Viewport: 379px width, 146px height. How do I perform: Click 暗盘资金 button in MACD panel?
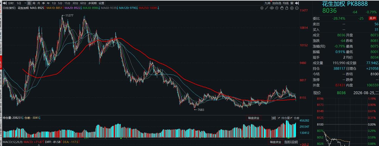275,142
